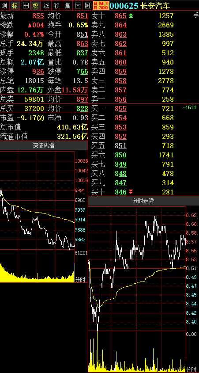
Task: Click the 手 unit label top right
Action: pos(196,16)
